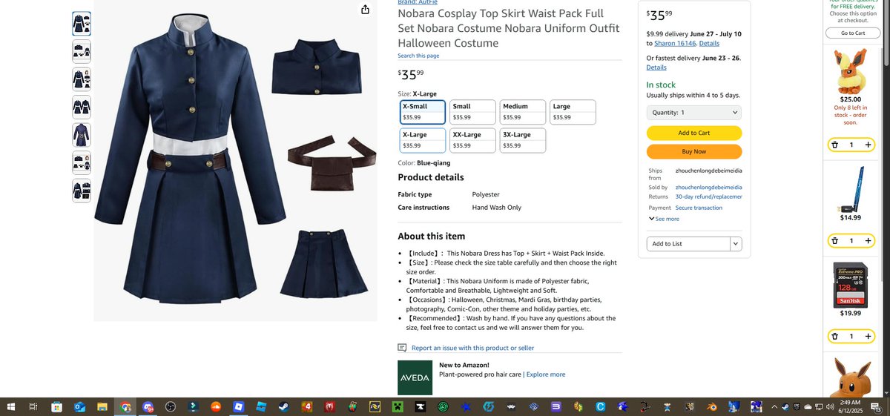Open the Quantity dropdown

[694, 113]
